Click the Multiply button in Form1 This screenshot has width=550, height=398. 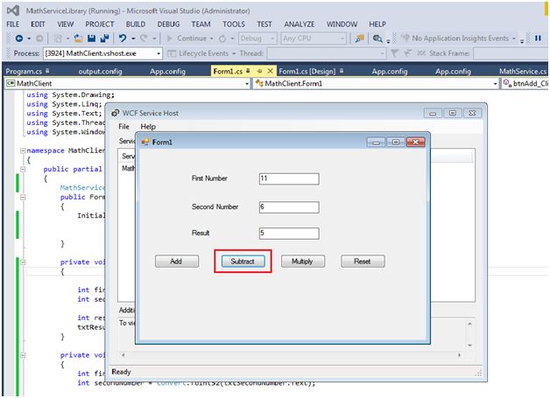pos(303,262)
